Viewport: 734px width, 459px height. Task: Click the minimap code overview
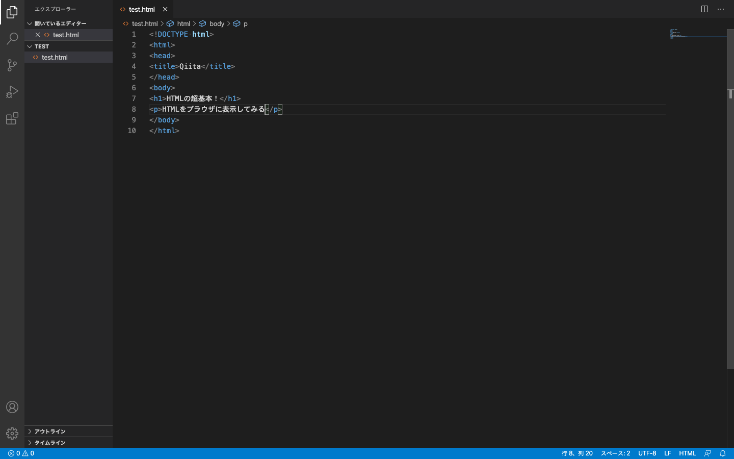[x=697, y=34]
